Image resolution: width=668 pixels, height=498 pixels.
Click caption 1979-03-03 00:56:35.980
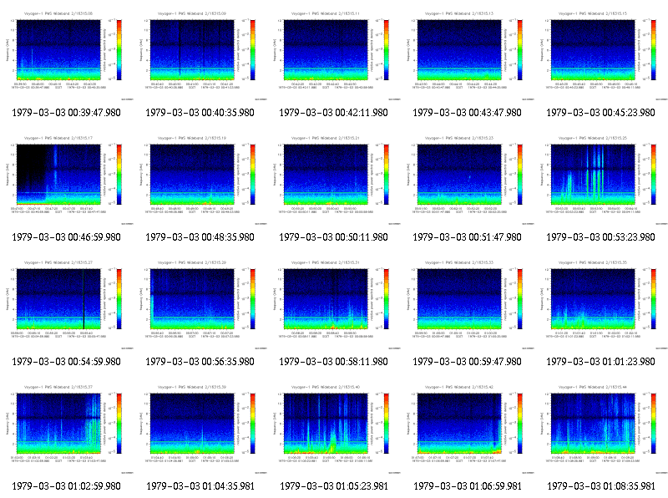pos(200,362)
